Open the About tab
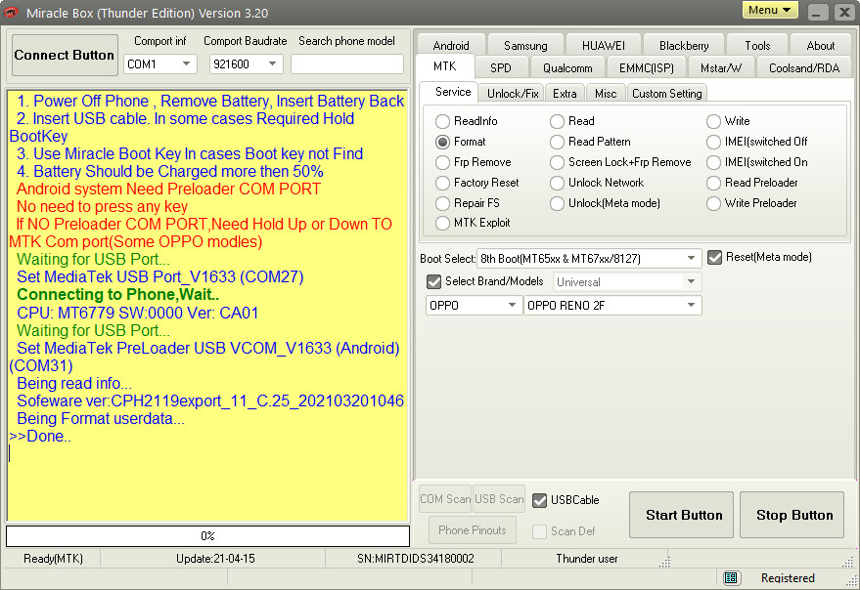Image resolution: width=860 pixels, height=590 pixels. pyautogui.click(x=821, y=46)
